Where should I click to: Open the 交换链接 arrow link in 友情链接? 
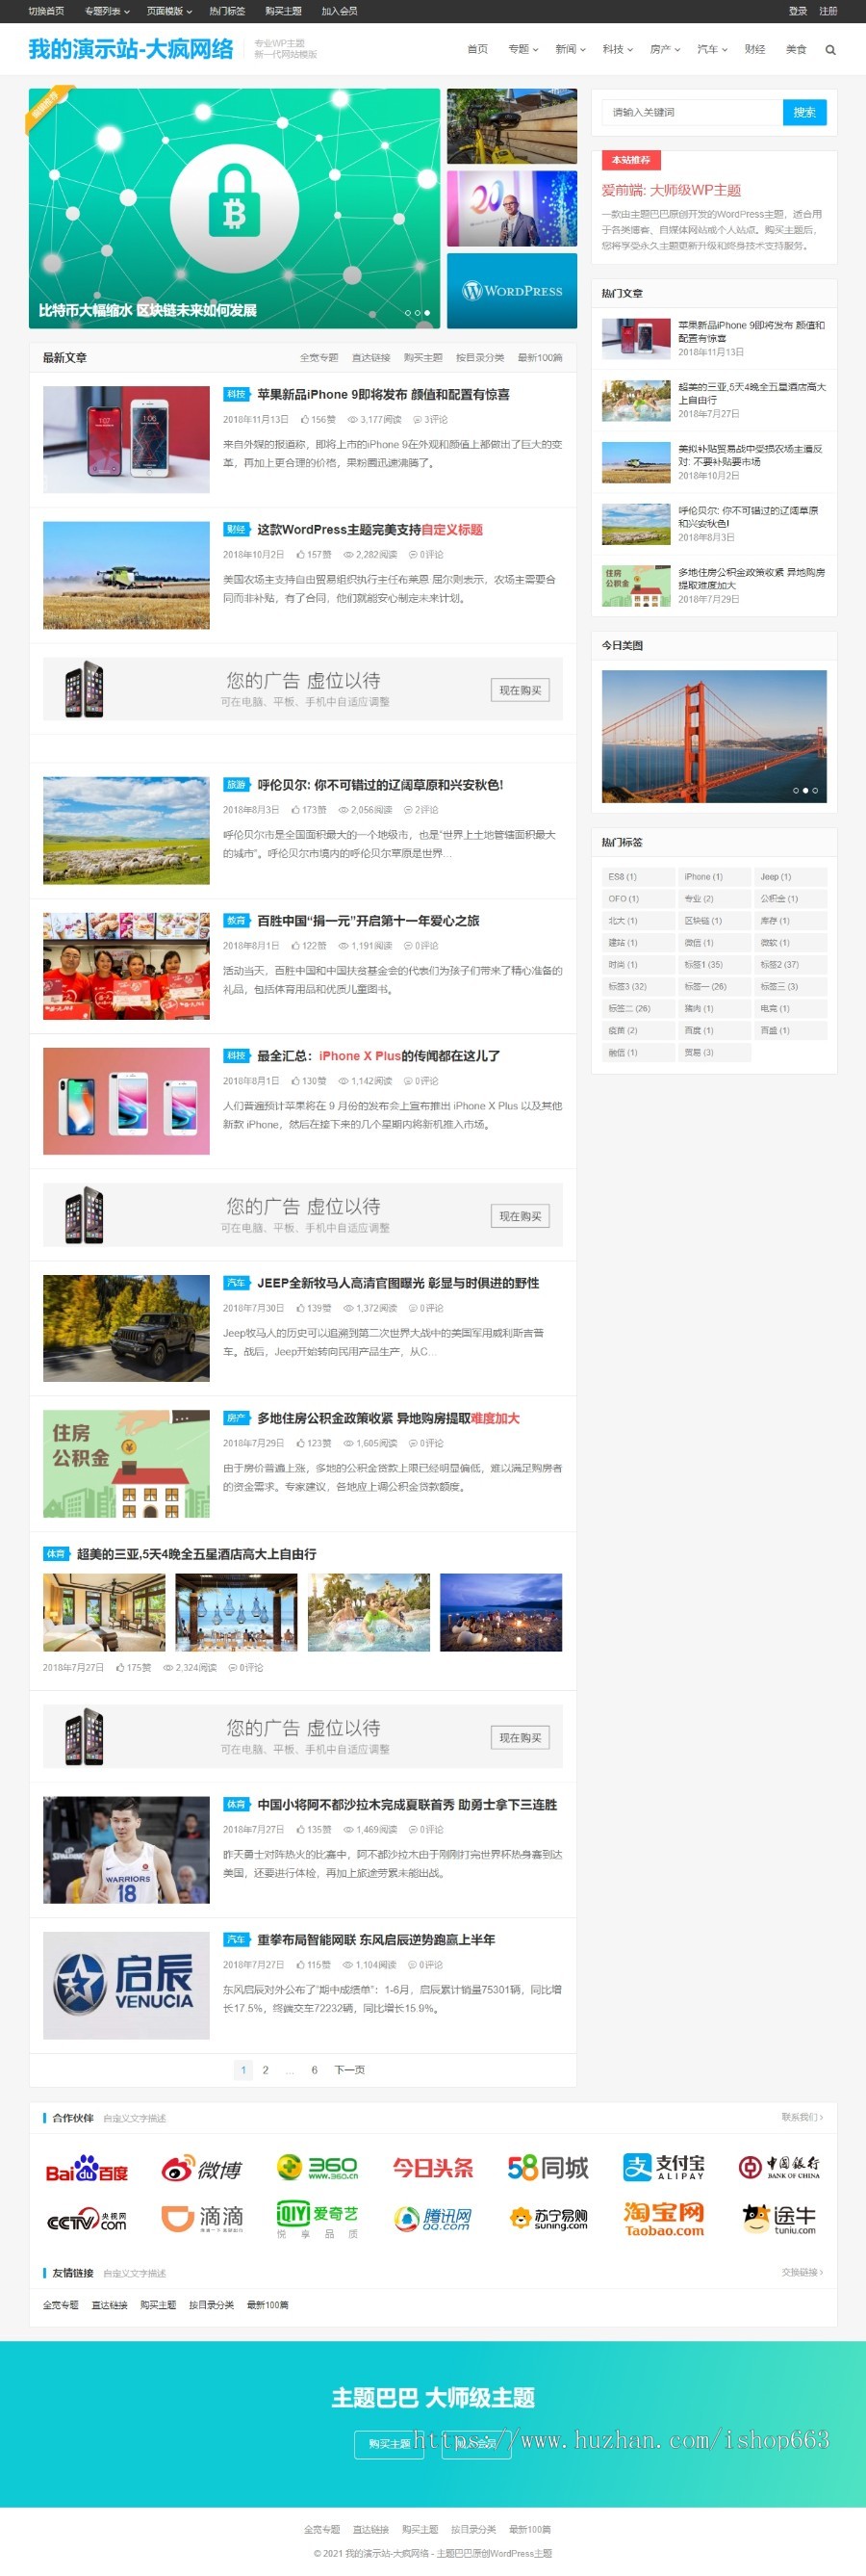point(802,2273)
